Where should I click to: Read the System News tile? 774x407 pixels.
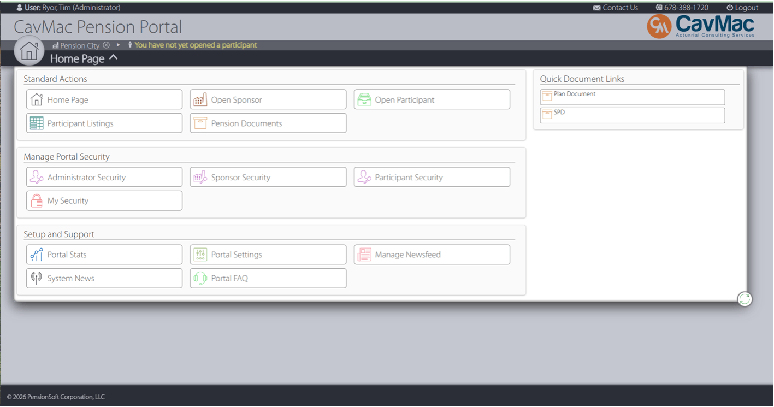coord(104,278)
